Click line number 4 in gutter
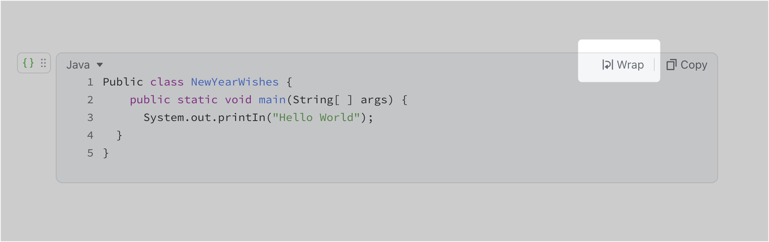The width and height of the screenshot is (769, 242). pos(90,135)
